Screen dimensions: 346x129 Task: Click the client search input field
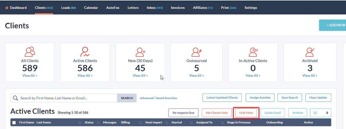[x=67, y=98]
